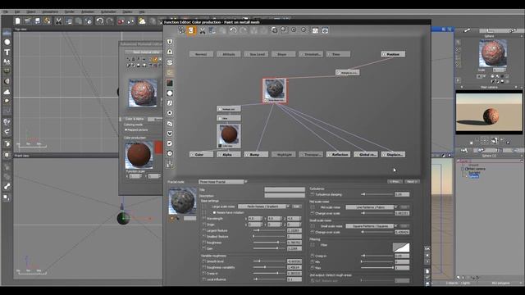
Task: Click the wavy-line node icon in Function Editor sidebar
Action: [170, 124]
